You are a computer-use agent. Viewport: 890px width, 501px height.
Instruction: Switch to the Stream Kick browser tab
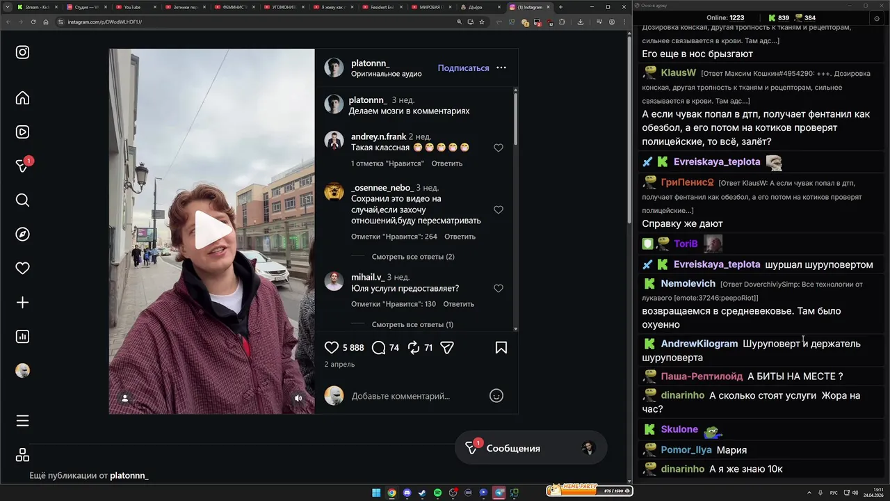point(36,7)
